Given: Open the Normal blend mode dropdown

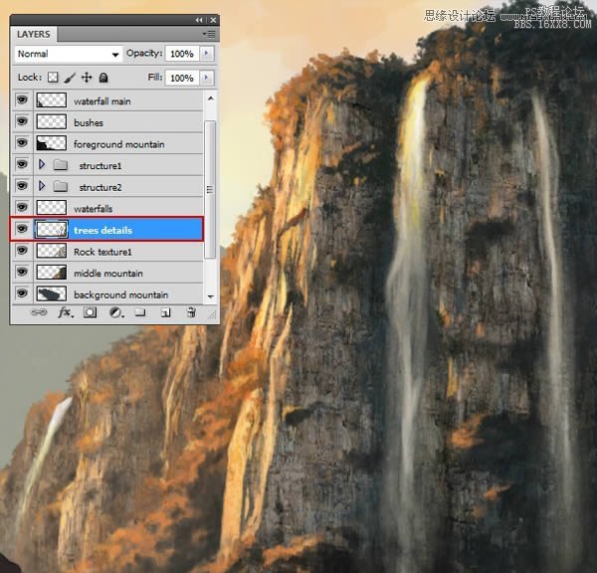Looking at the screenshot, I should 69,54.
